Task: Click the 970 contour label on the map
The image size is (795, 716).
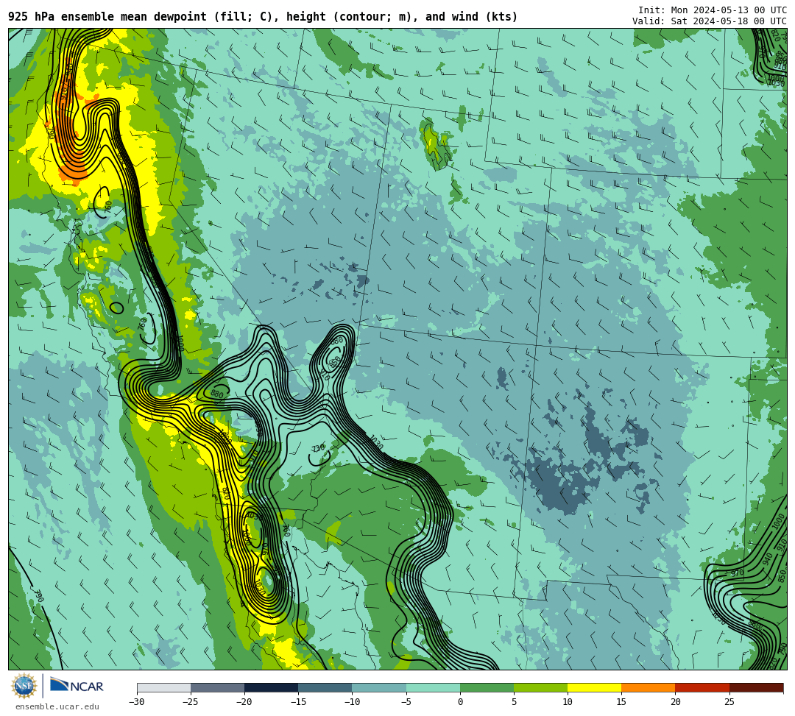Action: coord(737,573)
